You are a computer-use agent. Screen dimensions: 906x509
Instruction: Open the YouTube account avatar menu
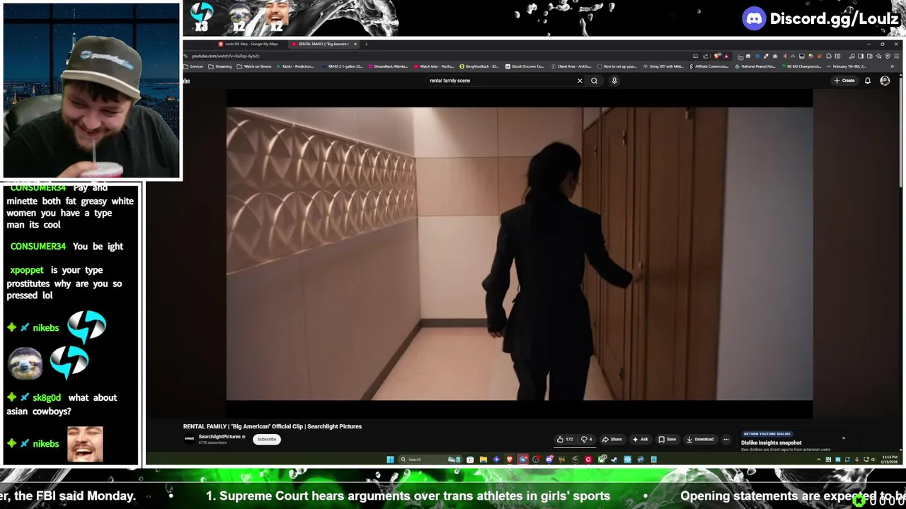885,81
